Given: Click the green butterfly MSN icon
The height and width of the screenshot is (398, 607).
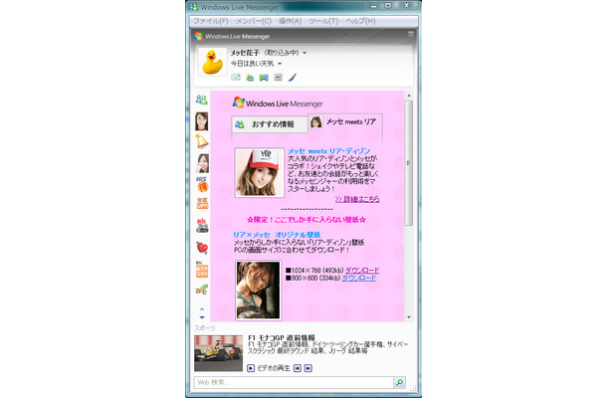Looking at the screenshot, I should pos(264,78).
